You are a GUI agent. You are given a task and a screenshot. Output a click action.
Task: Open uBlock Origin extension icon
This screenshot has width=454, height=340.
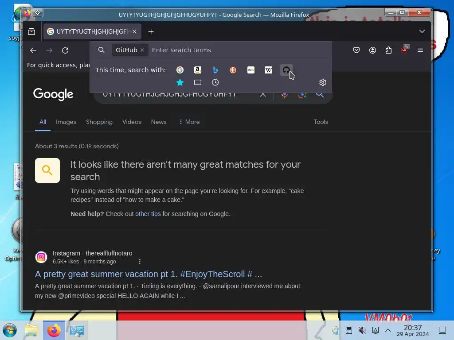404,50
